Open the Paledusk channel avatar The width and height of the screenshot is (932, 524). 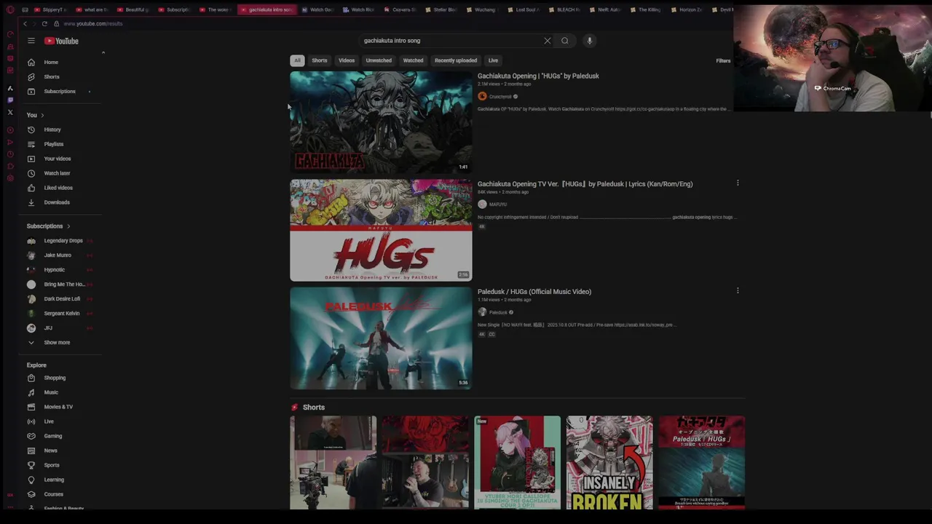coord(482,312)
